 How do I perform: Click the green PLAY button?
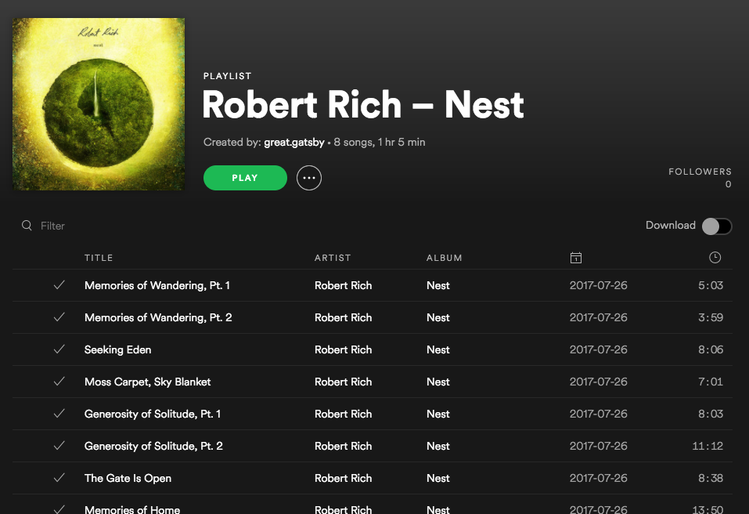[x=245, y=178]
